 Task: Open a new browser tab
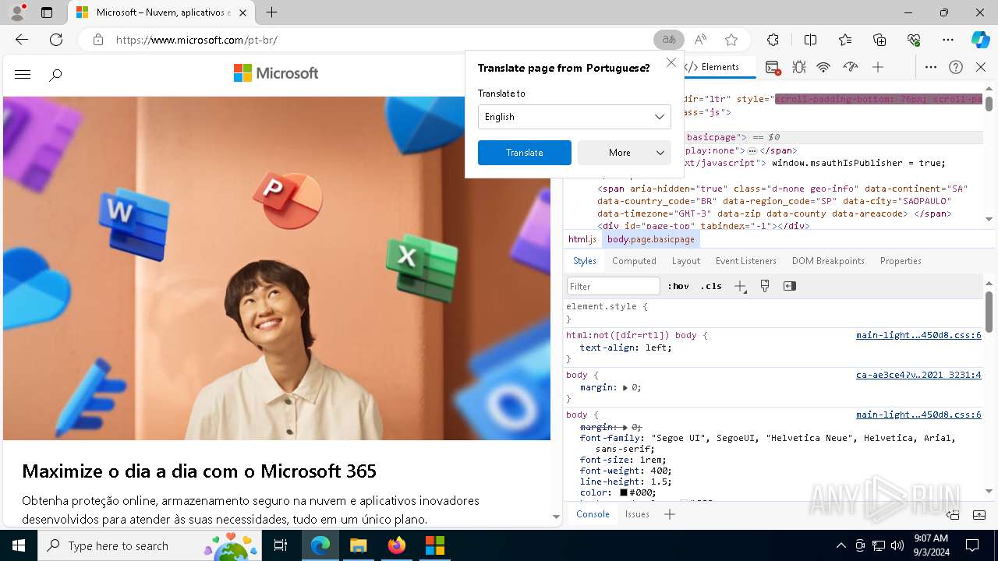(x=271, y=12)
